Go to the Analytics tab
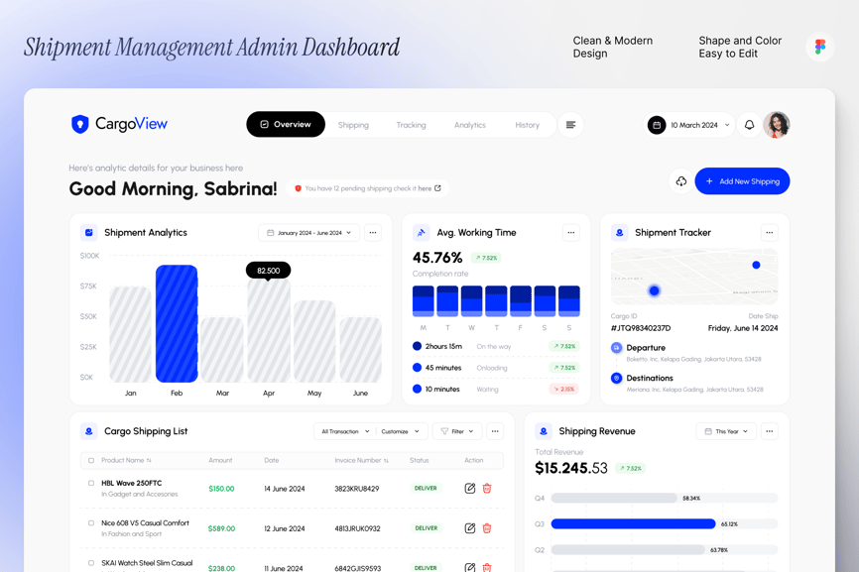859x572 pixels. coord(470,125)
